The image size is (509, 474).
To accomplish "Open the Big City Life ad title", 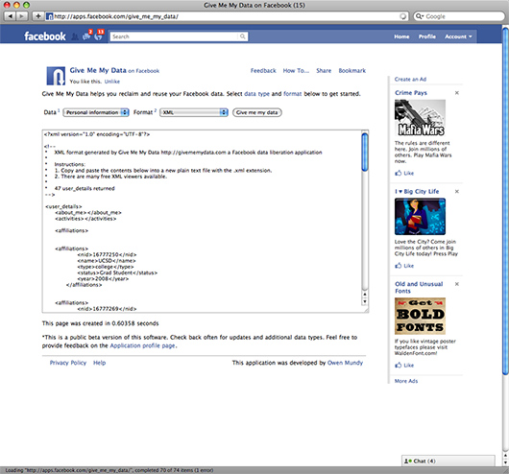I will [417, 191].
